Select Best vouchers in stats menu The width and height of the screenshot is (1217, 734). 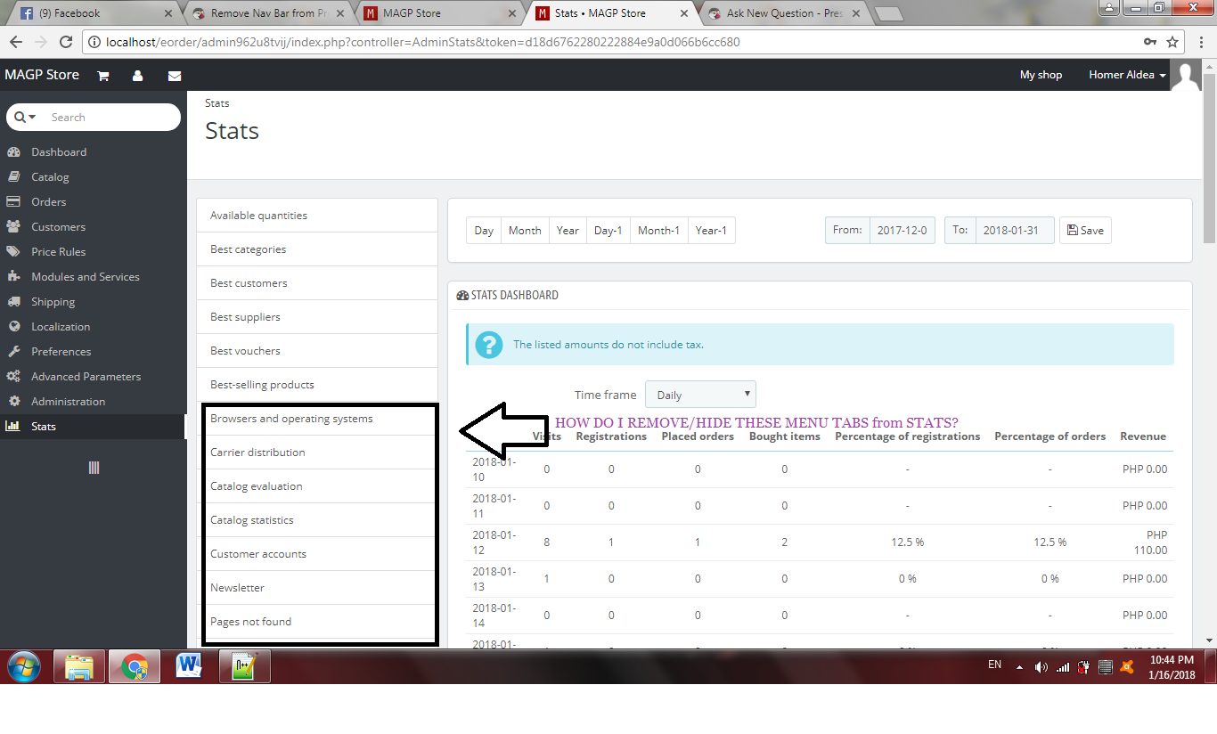317,351
